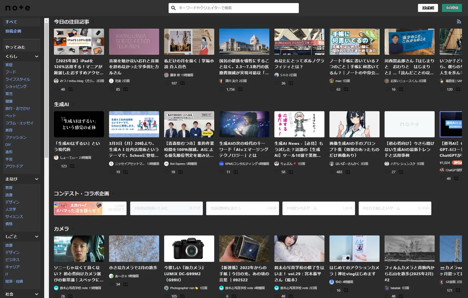The image size is (468, 298).
Task: Like 私だけの月を描く article with 107 likes
Action: (x=167, y=83)
